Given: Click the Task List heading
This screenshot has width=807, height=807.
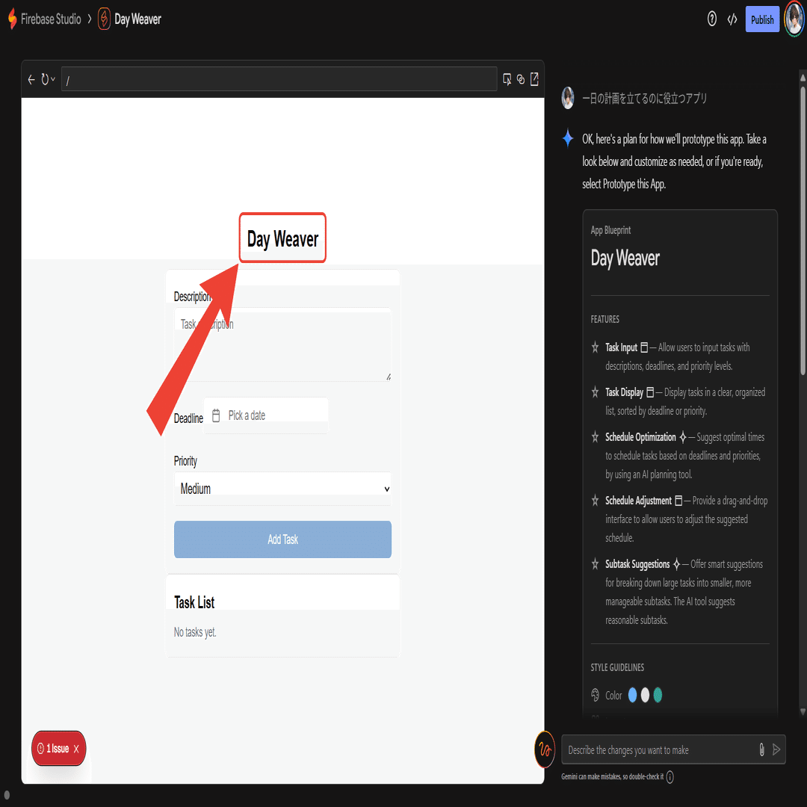Looking at the screenshot, I should click(194, 602).
